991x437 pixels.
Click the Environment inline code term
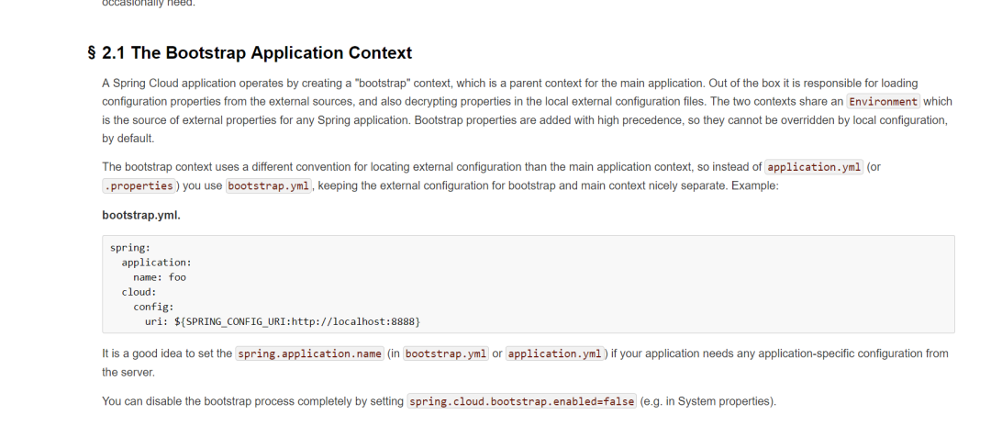(x=883, y=102)
